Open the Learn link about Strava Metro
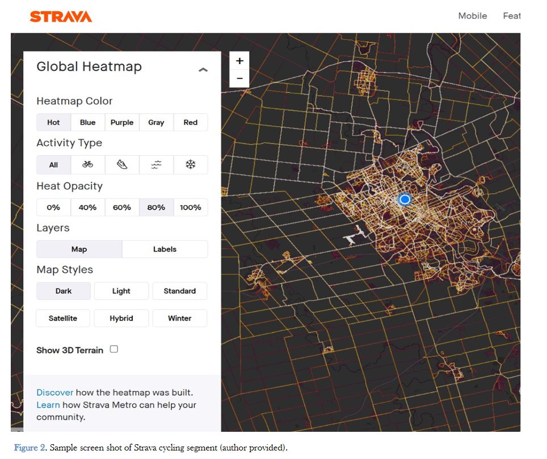Viewport: 547px width, 459px height. 48,405
